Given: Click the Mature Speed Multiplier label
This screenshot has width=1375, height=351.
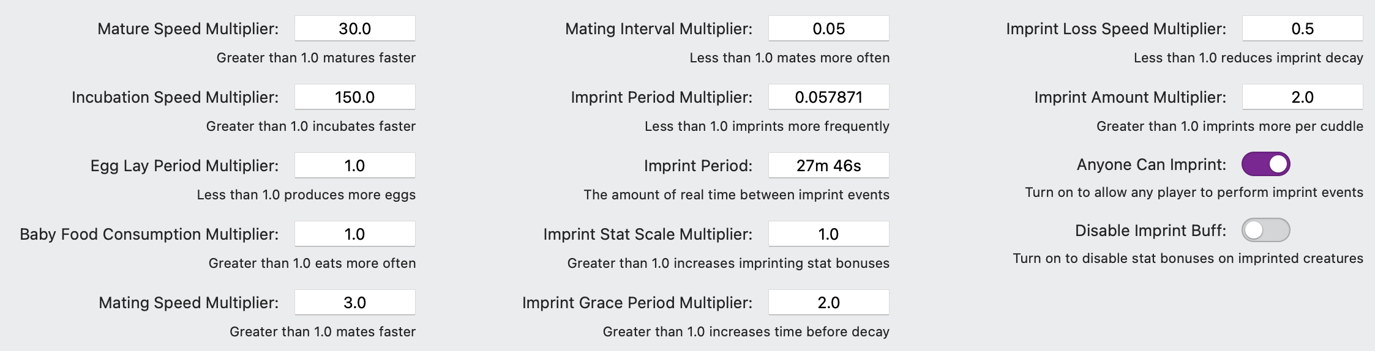Looking at the screenshot, I should tap(188, 29).
